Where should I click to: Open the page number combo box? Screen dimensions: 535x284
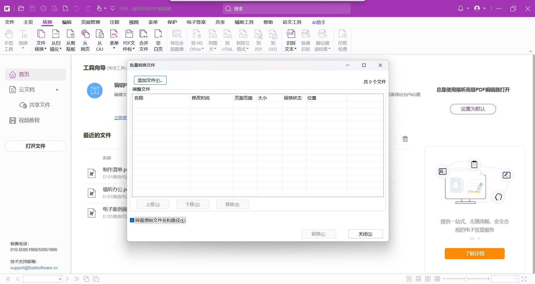point(42,279)
